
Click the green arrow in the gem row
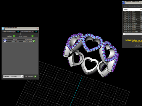(x=34, y=42)
